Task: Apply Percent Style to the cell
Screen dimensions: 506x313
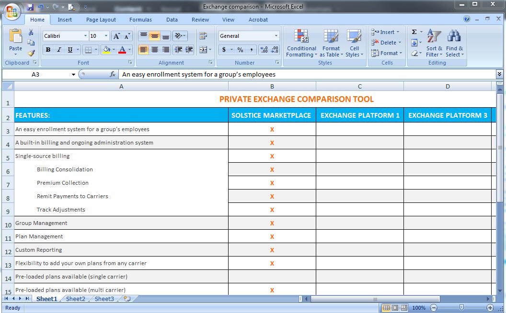Action: 240,50
